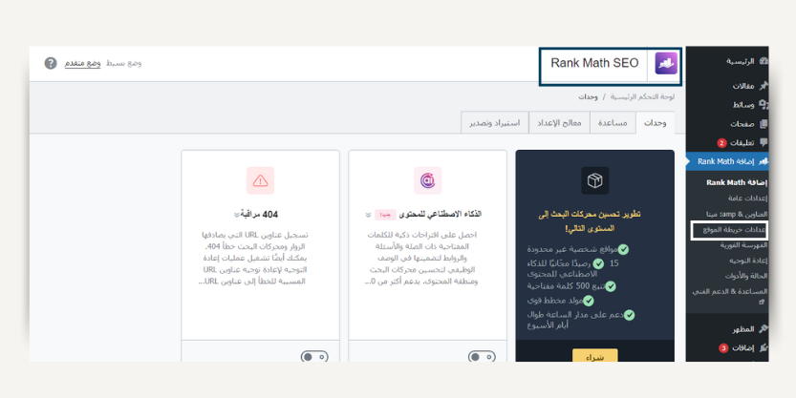Click the comment bubble icon beside تعليقات

tap(763, 143)
